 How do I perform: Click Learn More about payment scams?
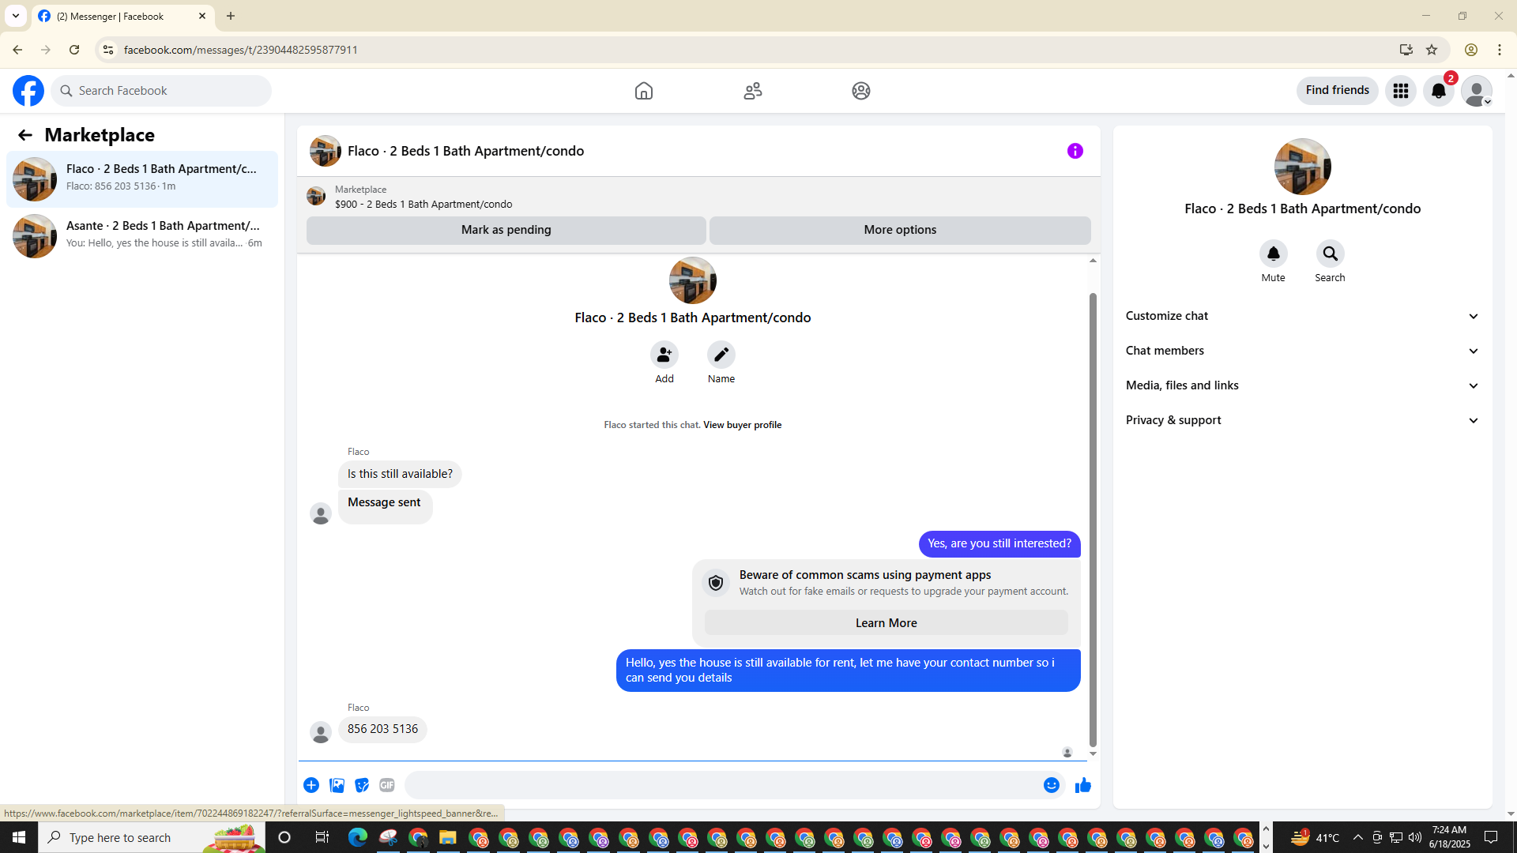pyautogui.click(x=886, y=623)
